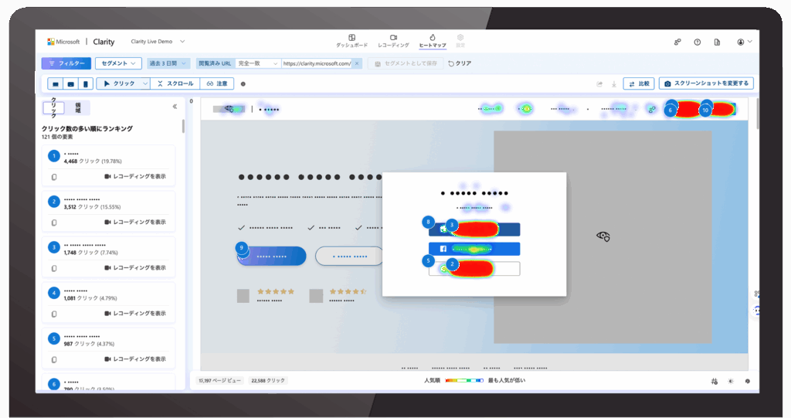
Task: Copy element 3 with the copy icon
Action: 54,268
